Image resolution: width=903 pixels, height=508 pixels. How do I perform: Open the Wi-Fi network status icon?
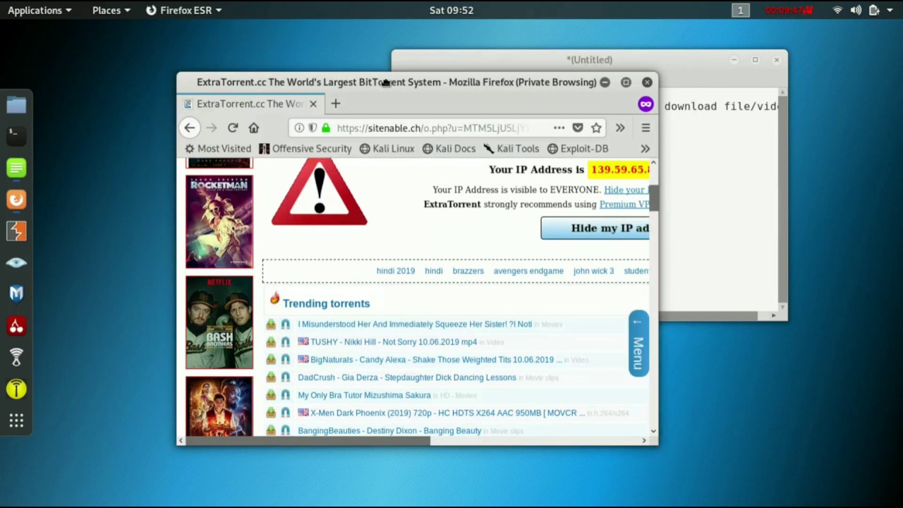click(x=837, y=10)
